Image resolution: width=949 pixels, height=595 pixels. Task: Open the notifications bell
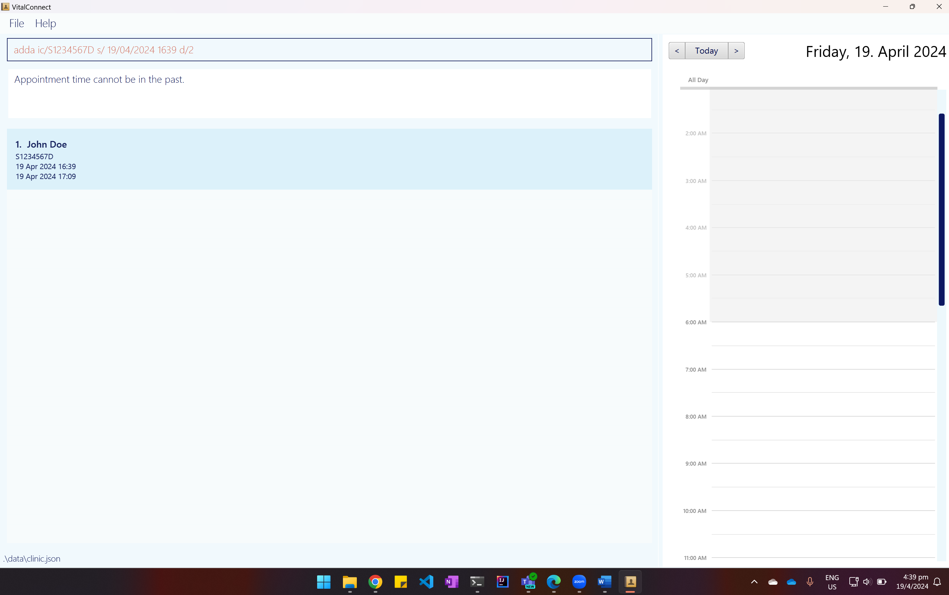point(937,582)
